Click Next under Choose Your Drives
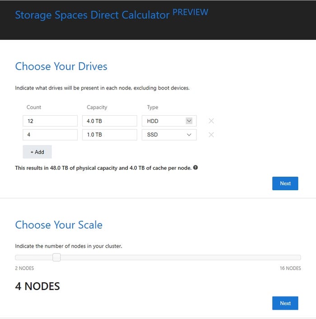The image size is (316, 319). [x=285, y=183]
